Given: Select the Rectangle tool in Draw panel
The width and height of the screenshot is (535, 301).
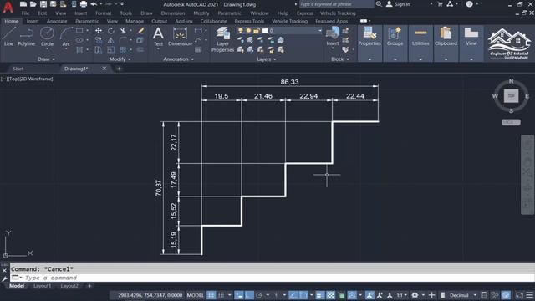Looking at the screenshot, I should (x=79, y=31).
